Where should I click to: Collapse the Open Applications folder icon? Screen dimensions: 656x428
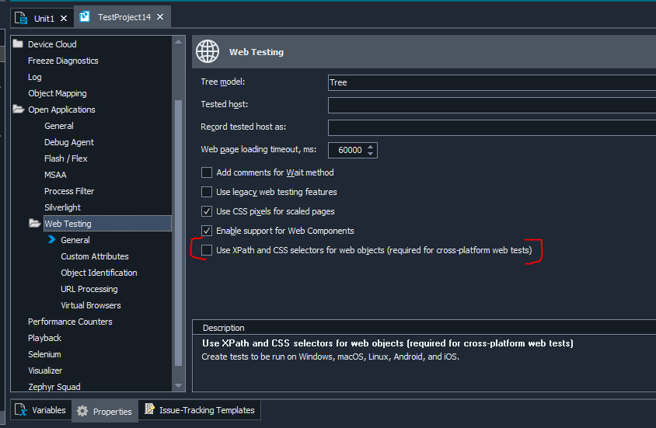(x=19, y=109)
